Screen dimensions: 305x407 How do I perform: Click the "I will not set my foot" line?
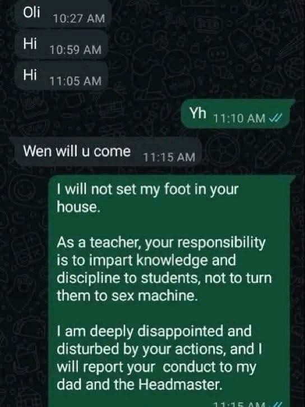[x=147, y=190]
